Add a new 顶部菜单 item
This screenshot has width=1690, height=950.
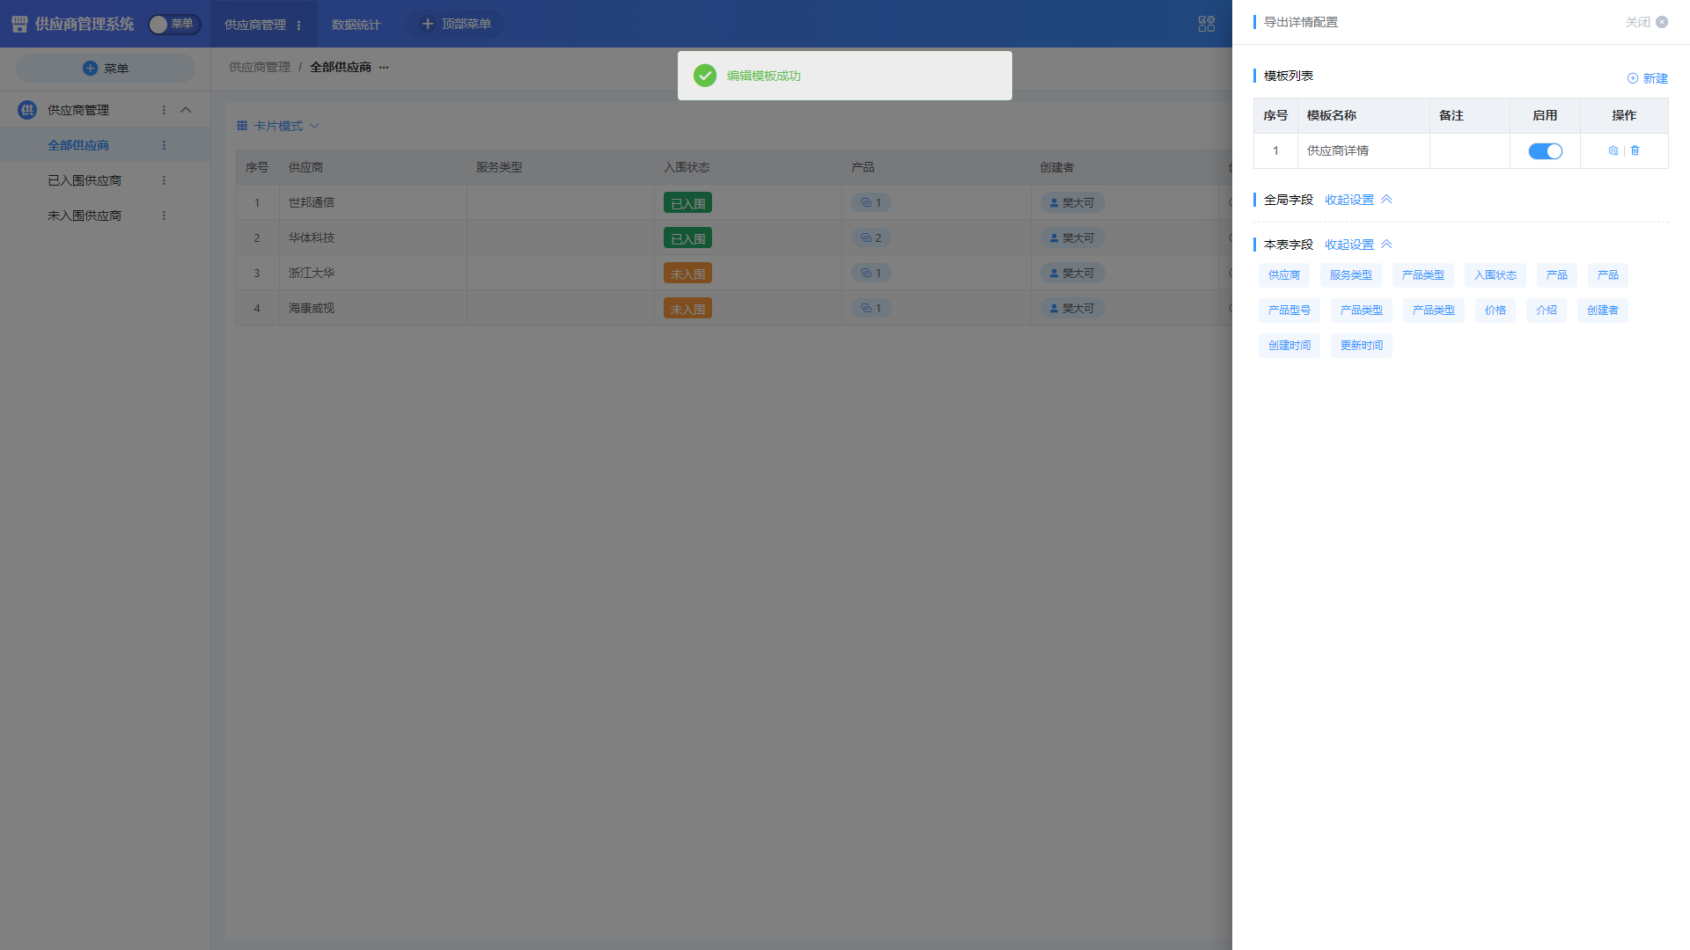pyautogui.click(x=456, y=24)
